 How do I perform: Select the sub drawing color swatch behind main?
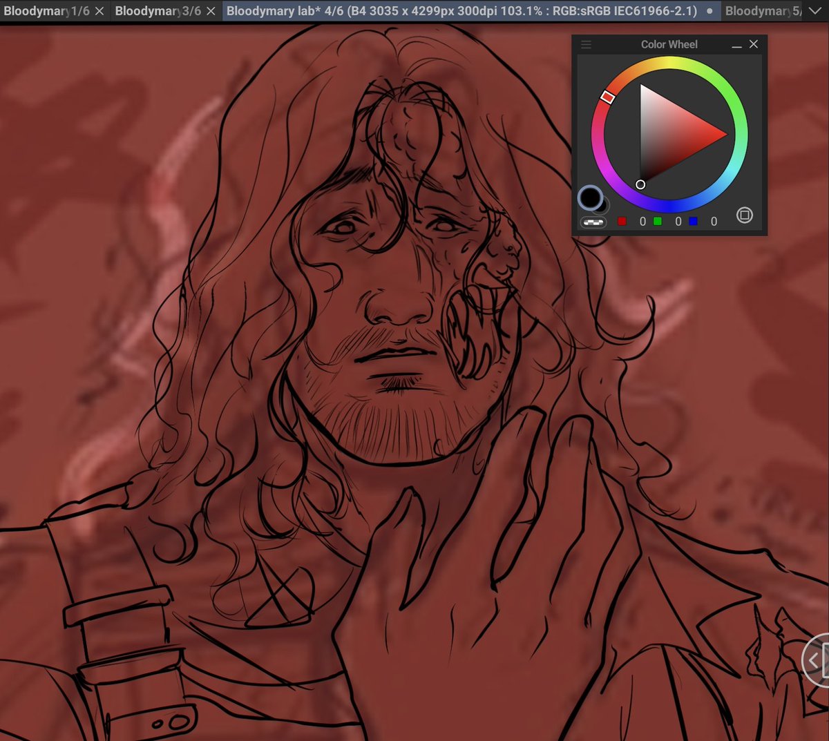point(603,206)
